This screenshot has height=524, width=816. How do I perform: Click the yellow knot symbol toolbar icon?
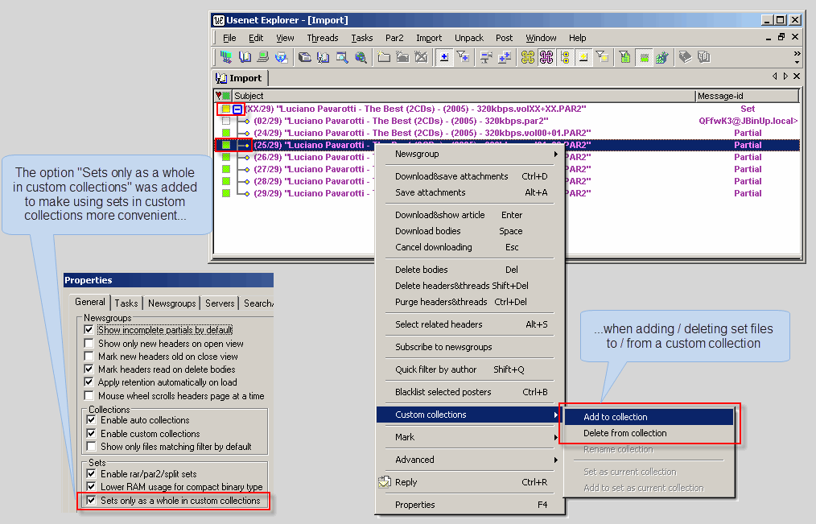(528, 57)
